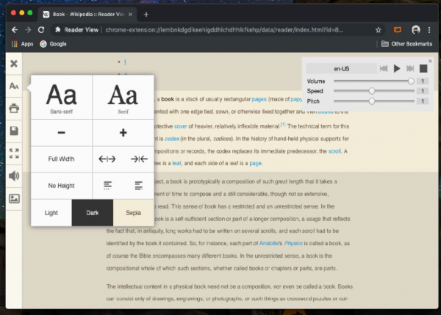Toggle fullscreen with the expand arrows icon

coord(13,153)
